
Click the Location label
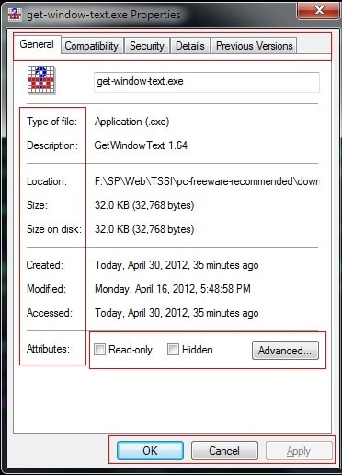point(47,181)
